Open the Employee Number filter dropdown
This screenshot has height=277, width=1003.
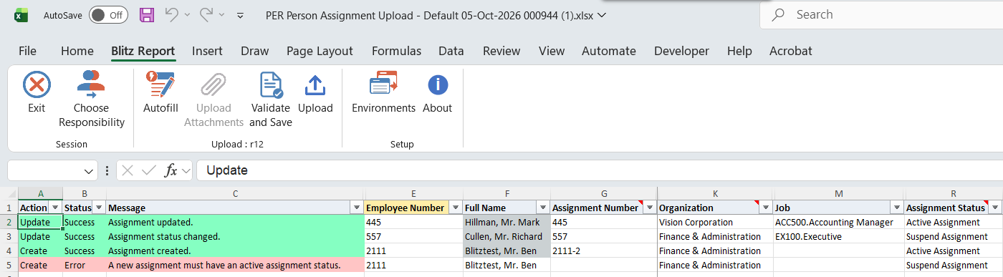[455, 208]
